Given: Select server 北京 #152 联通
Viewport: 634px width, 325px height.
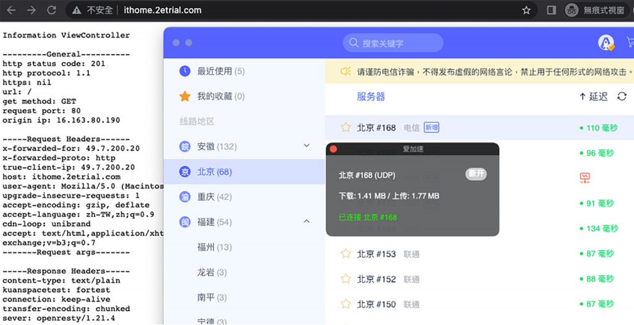Looking at the screenshot, I should click(480, 279).
